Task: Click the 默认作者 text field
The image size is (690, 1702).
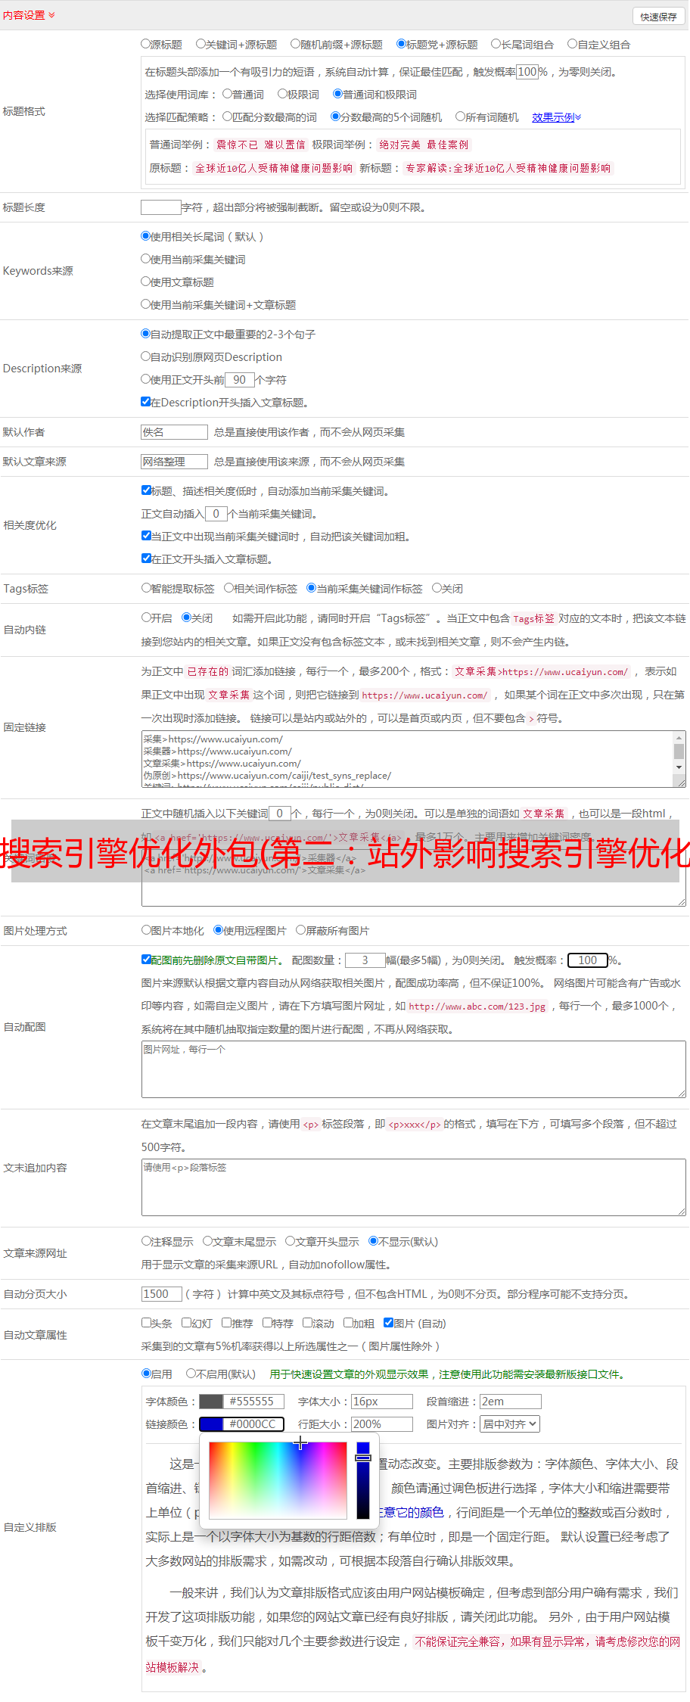Action: coord(175,432)
